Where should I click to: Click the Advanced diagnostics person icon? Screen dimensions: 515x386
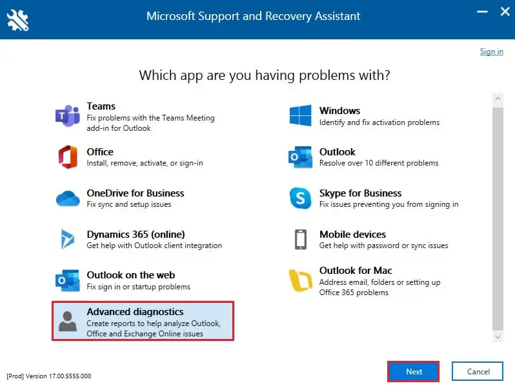(68, 321)
